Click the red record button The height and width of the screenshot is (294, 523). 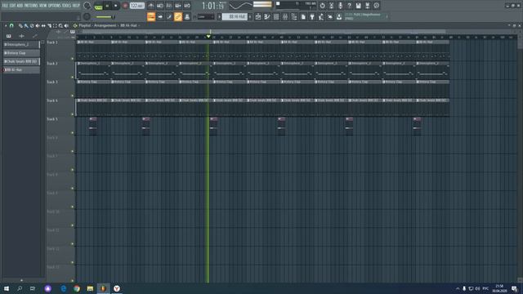[x=125, y=6]
